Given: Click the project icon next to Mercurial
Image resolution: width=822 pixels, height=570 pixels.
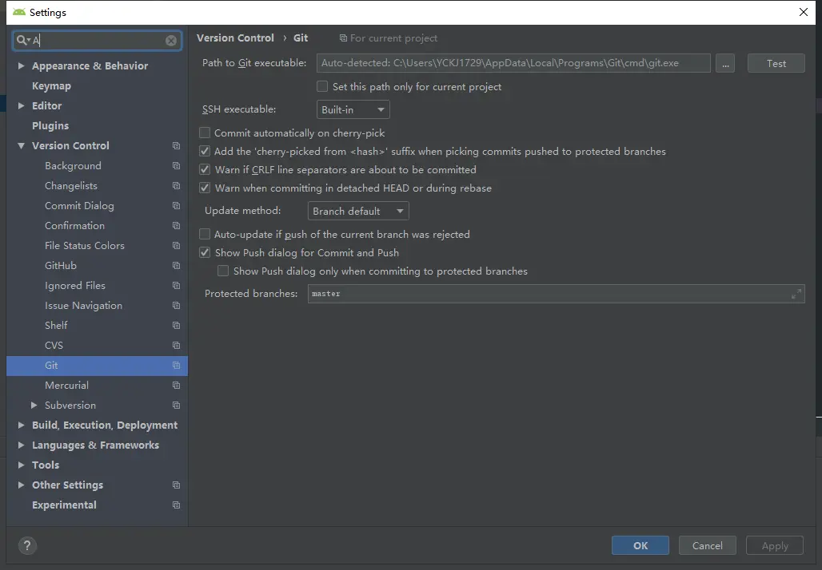Looking at the screenshot, I should click(x=176, y=386).
